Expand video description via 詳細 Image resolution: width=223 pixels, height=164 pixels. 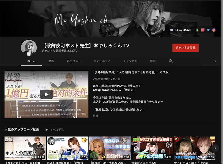click(x=95, y=115)
